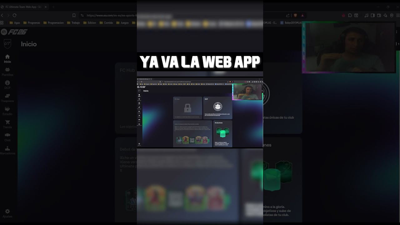Click the large UT shield beside Inicio heading
This screenshot has height=225, width=400.
(7, 44)
